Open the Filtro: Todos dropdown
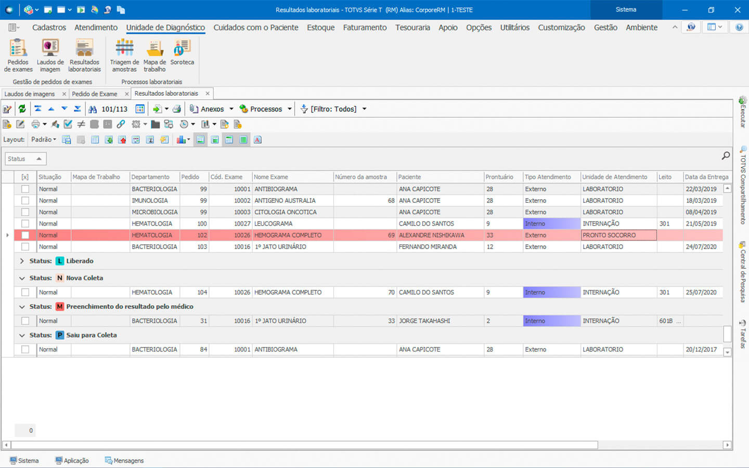Screen dimensions: 749x468 coord(334,109)
